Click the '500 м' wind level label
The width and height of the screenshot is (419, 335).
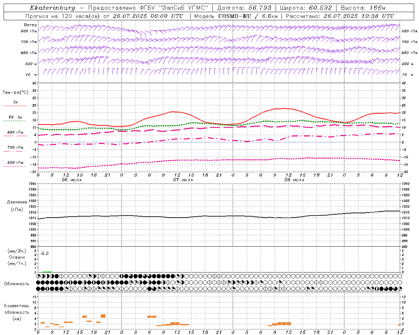[31, 64]
